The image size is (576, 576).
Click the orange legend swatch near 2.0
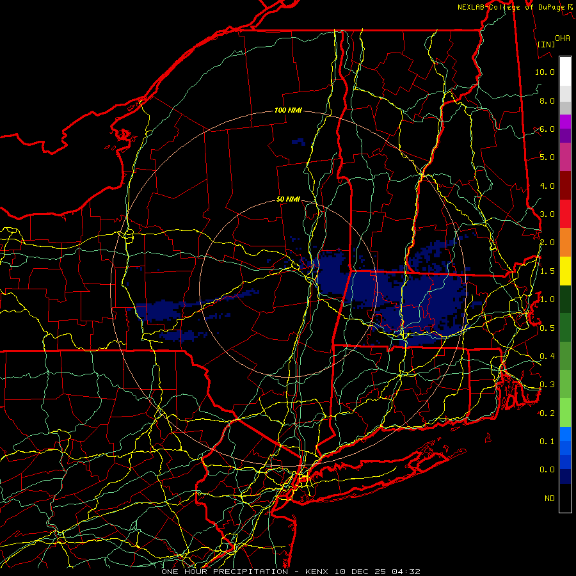tap(565, 243)
